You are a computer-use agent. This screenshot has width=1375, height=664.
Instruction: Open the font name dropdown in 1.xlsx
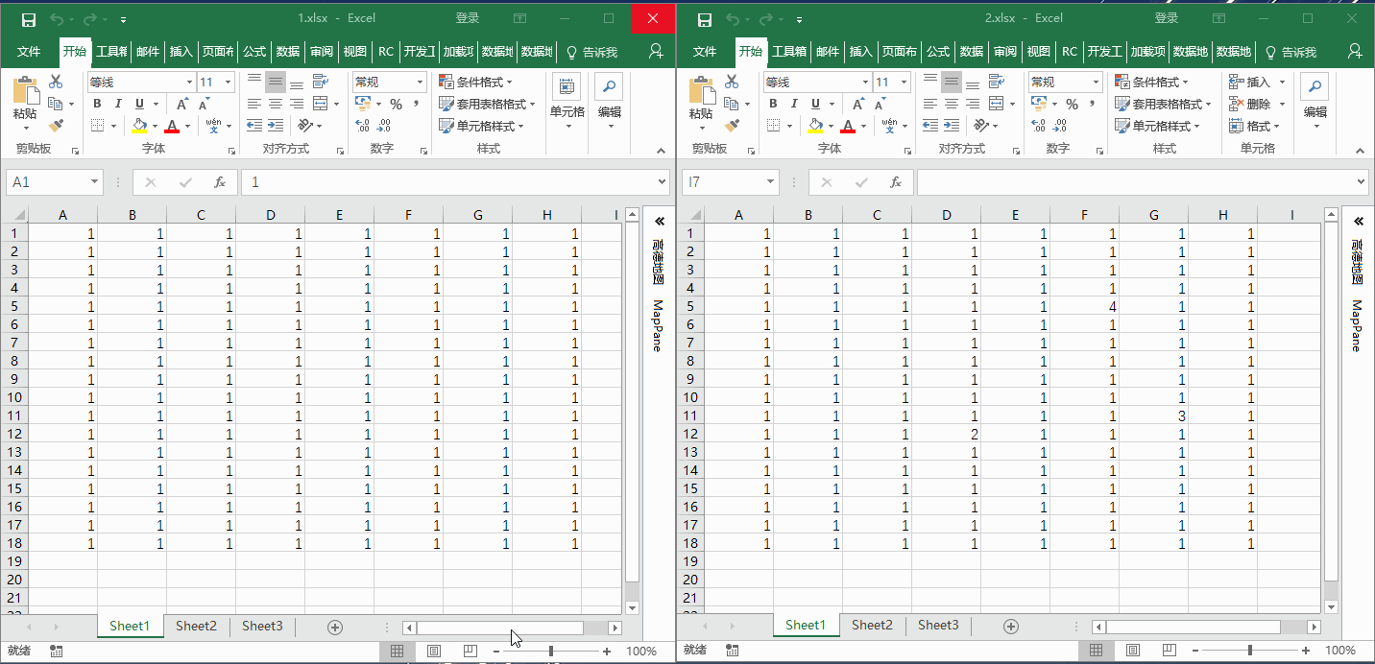pyautogui.click(x=190, y=83)
